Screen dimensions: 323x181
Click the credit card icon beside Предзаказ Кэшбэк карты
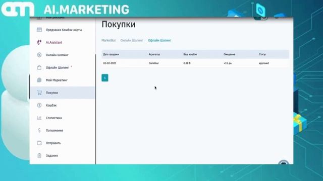point(39,30)
